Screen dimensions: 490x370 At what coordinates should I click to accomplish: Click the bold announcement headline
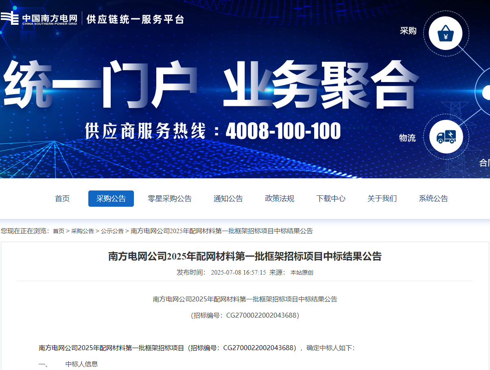245,256
